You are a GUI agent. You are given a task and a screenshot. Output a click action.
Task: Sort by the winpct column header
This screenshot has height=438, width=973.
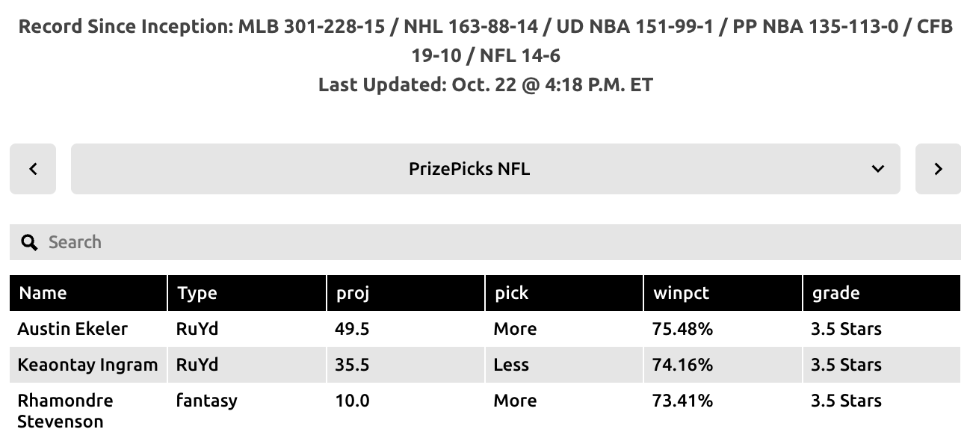681,292
